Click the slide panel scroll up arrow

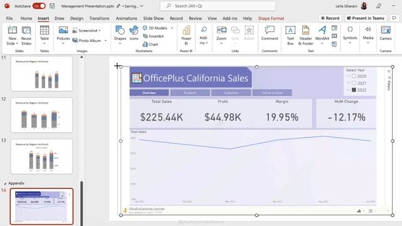82,57
